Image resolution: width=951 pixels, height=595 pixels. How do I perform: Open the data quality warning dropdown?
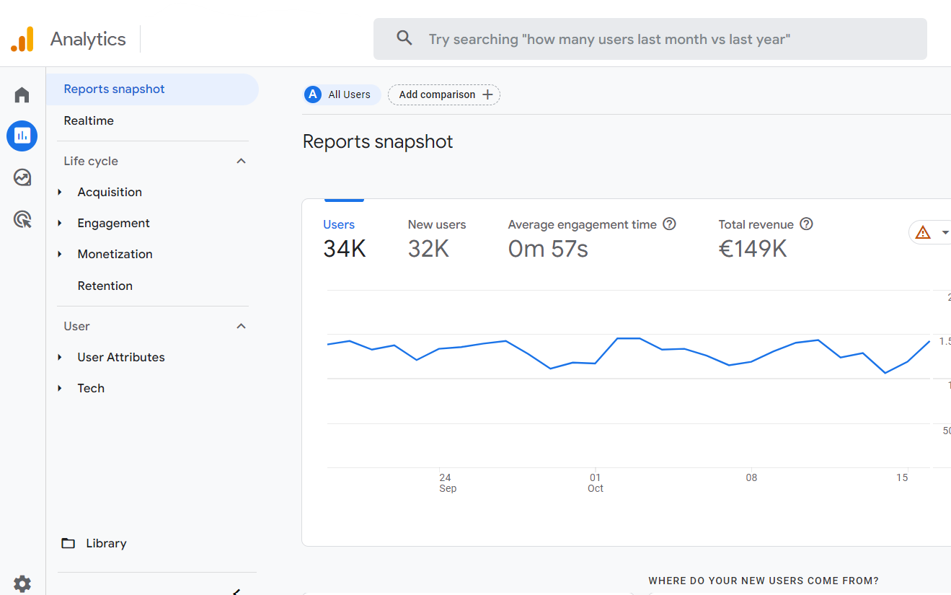(x=931, y=233)
